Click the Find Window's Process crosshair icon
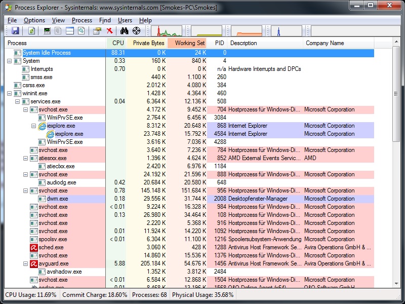 [136, 31]
